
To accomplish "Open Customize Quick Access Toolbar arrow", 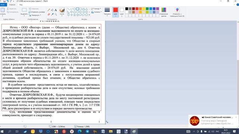I will pyautogui.click(x=13, y=1).
